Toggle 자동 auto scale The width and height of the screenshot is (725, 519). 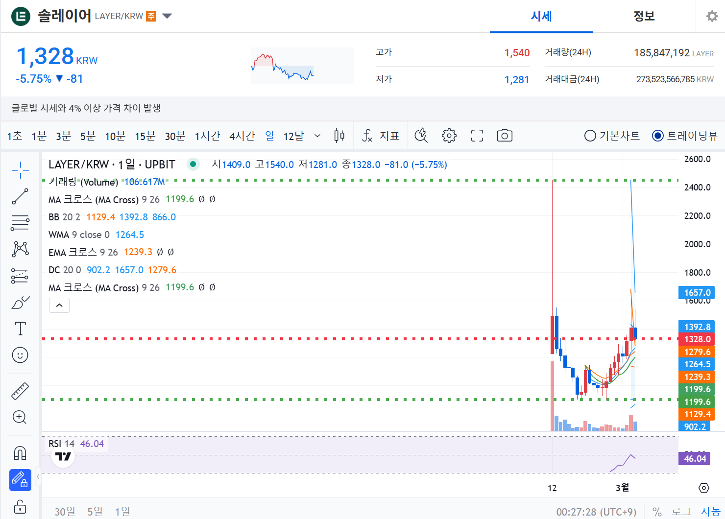711,512
